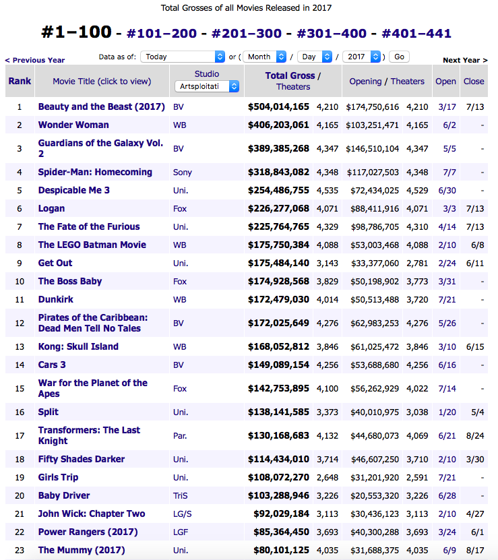Open the Studio filter dropdown
The image size is (498, 560).
pyautogui.click(x=207, y=86)
